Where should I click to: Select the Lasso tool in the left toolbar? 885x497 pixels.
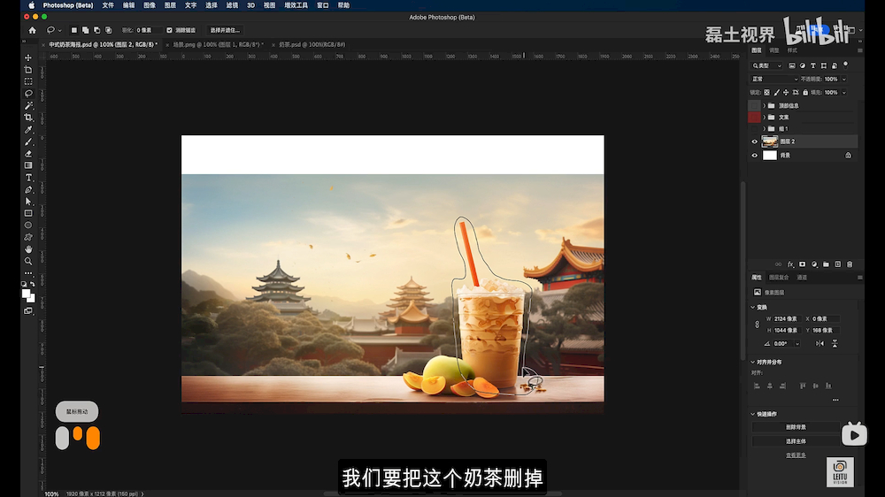coord(28,93)
